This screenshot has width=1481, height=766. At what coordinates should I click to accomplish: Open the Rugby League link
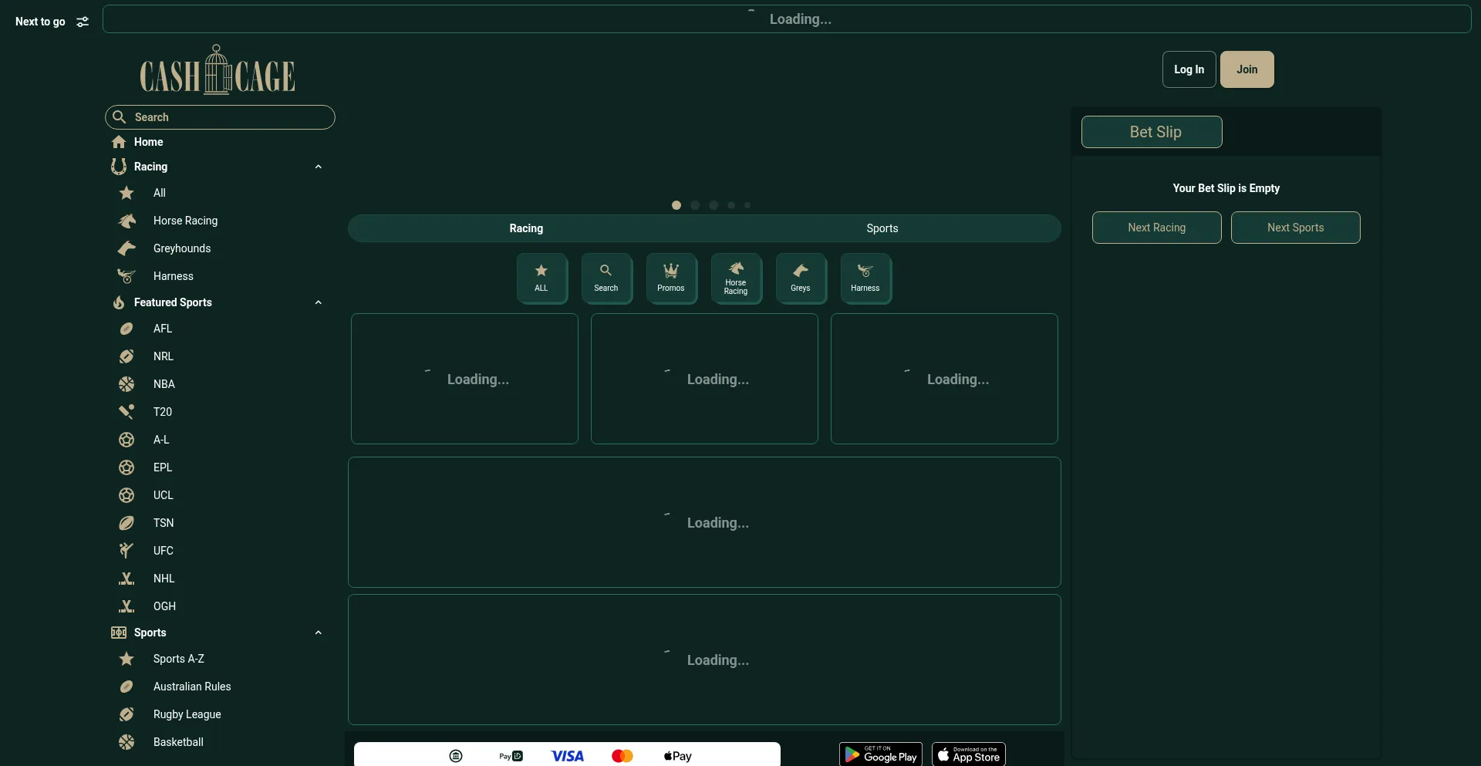click(187, 714)
